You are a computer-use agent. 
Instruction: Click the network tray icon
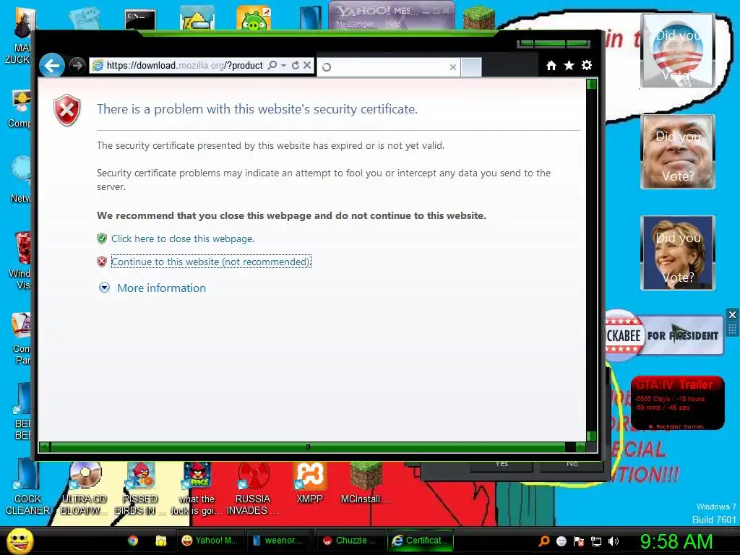(x=596, y=541)
